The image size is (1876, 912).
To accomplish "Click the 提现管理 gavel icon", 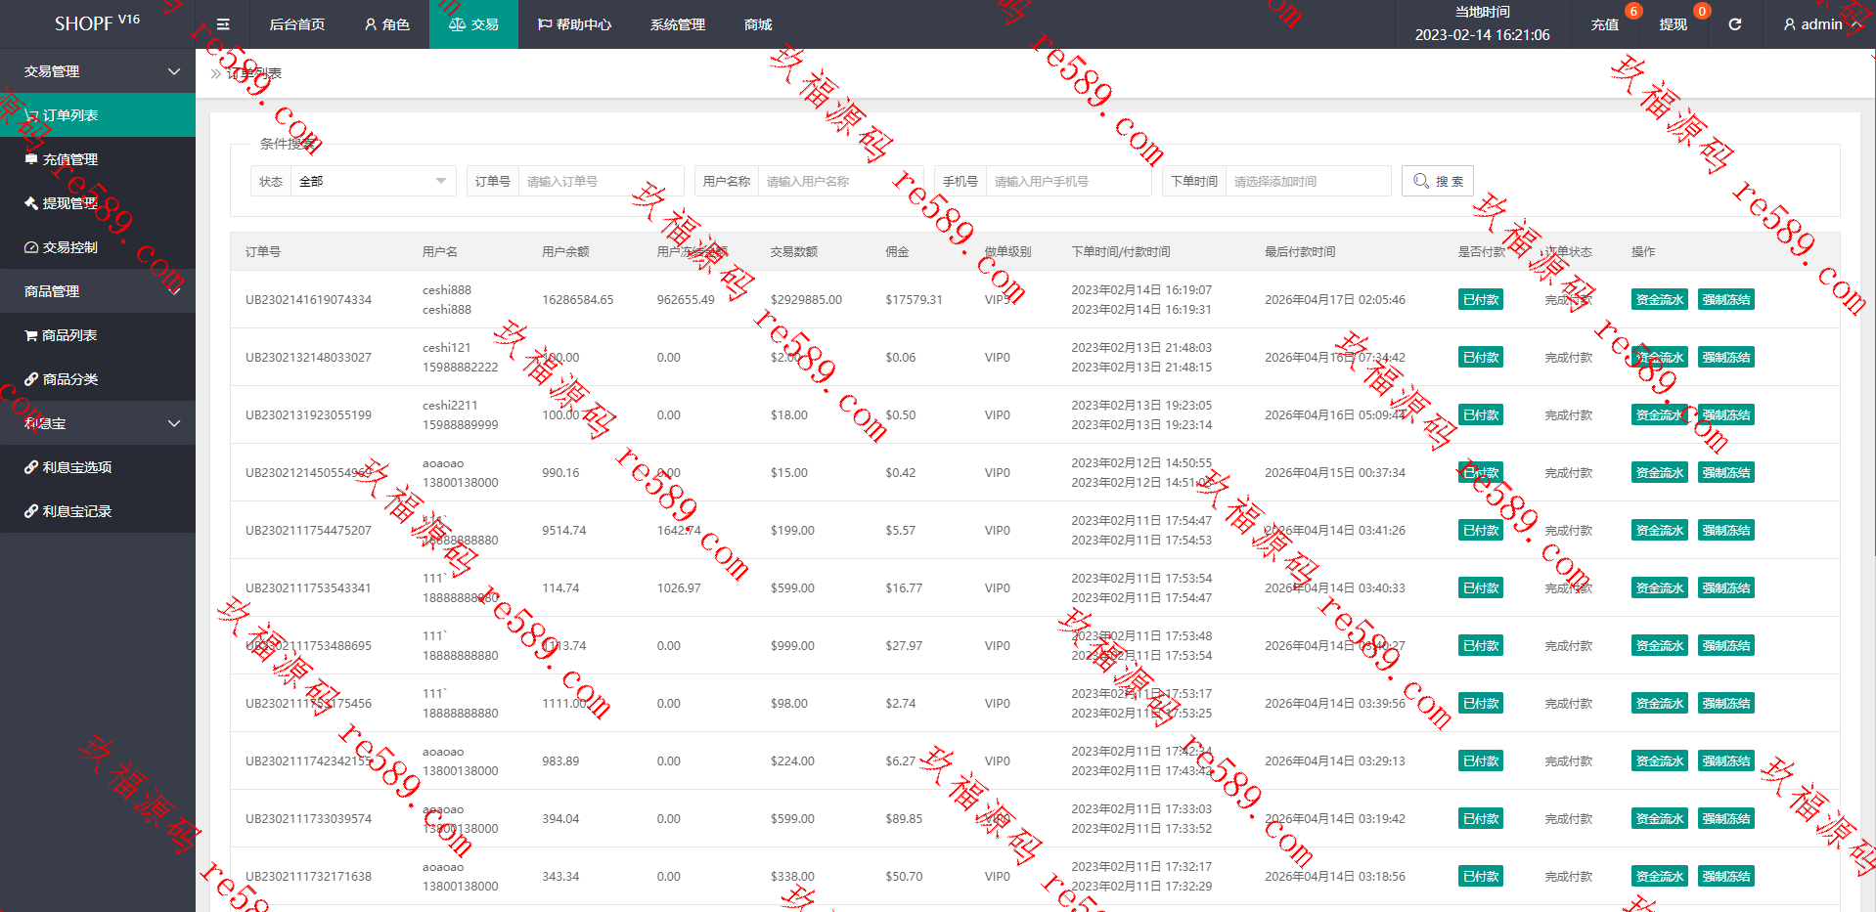I will coord(31,203).
